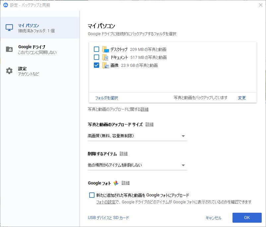Click the Google ドライブ folder icon in sidebar
Screen dimensions: 266x227
[x=9, y=49]
